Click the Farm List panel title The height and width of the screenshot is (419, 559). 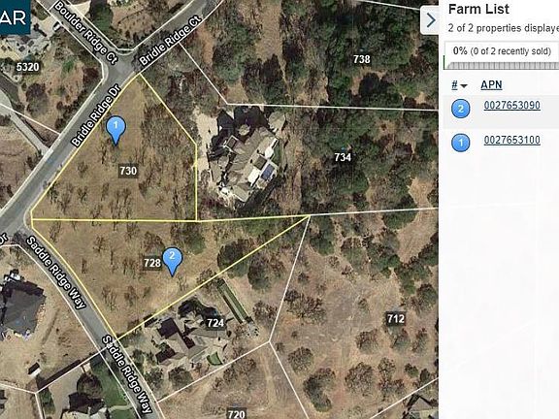pyautogui.click(x=478, y=10)
